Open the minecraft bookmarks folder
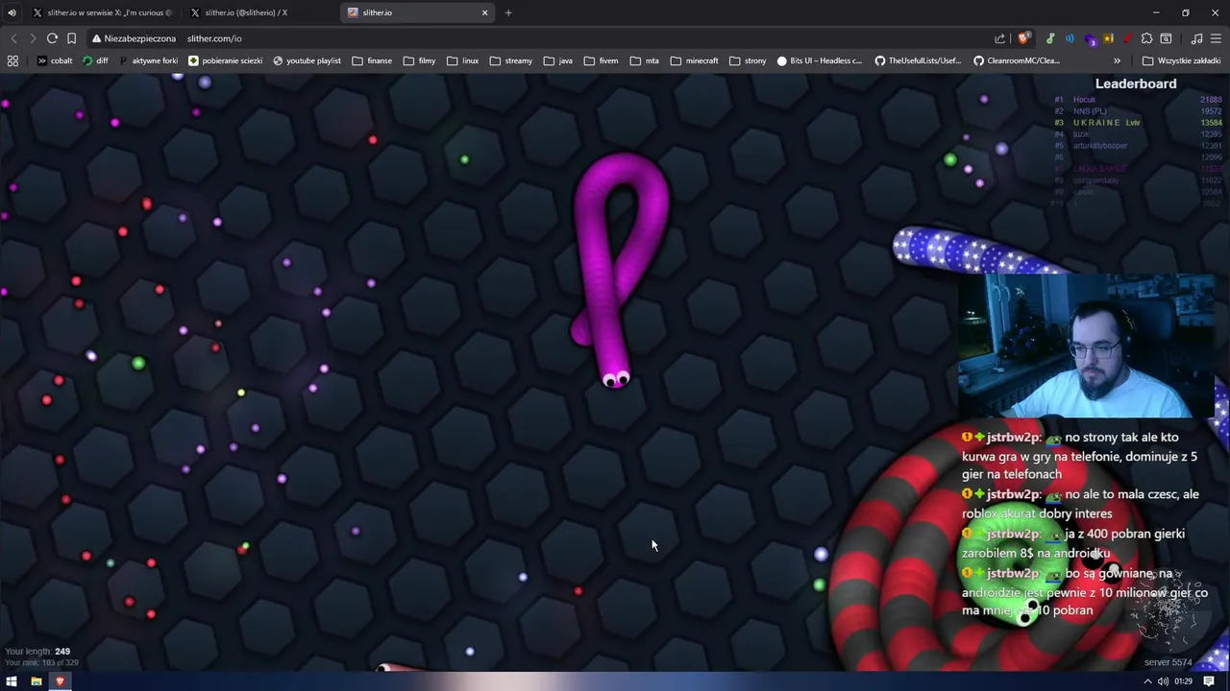The height and width of the screenshot is (691, 1230). point(694,60)
